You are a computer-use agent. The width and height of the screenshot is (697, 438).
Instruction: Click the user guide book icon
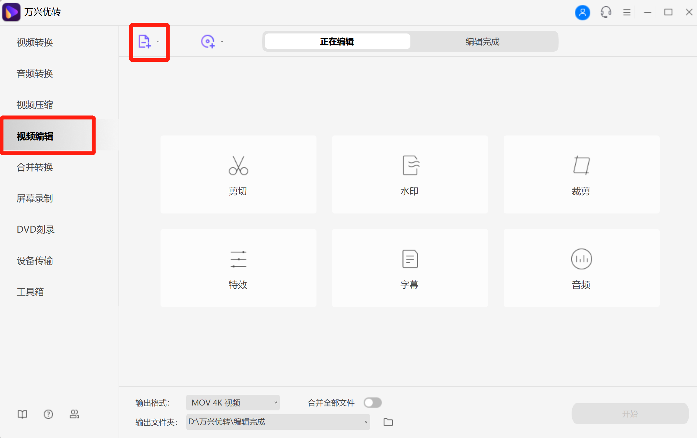pos(22,414)
